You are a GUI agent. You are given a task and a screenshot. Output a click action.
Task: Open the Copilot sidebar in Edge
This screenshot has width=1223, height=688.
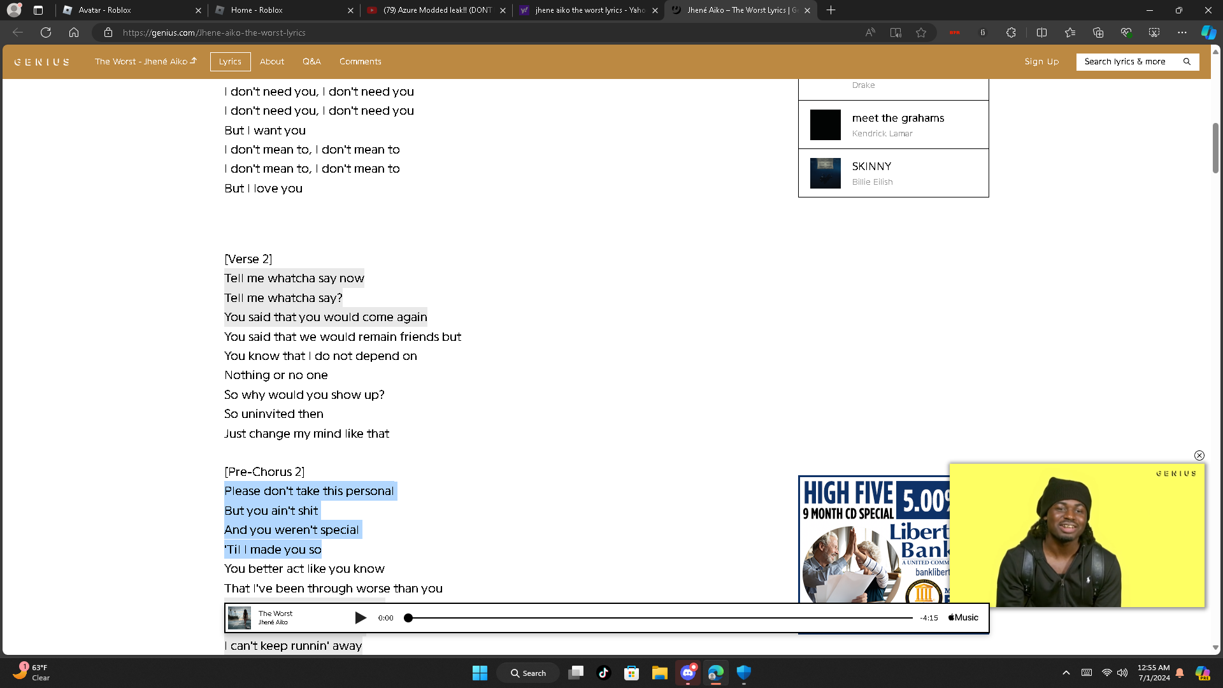tap(1208, 32)
